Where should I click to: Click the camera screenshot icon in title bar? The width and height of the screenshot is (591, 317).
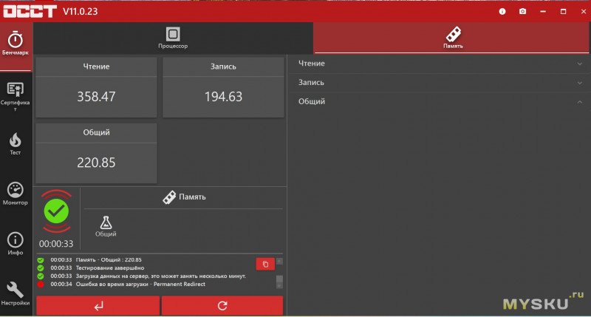[522, 11]
